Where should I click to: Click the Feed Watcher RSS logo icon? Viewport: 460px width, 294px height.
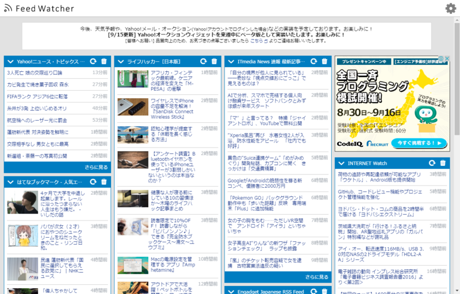pyautogui.click(x=8, y=9)
